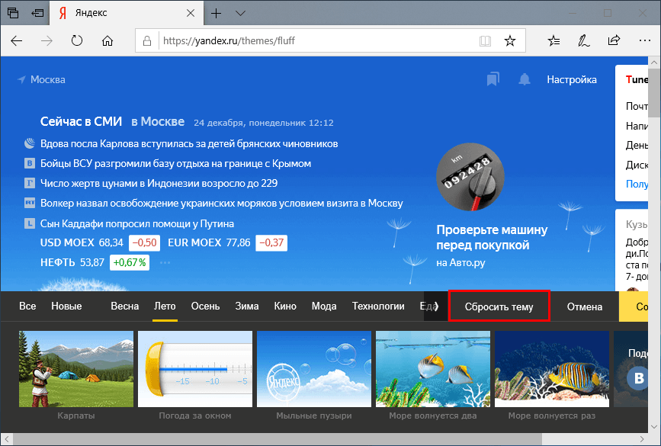661x446 pixels.
Task: Click the vertical scrollbar down arrow
Action: click(x=654, y=427)
